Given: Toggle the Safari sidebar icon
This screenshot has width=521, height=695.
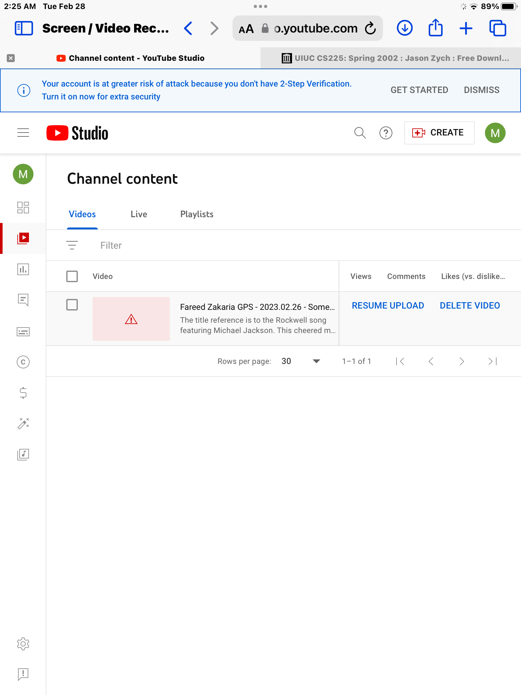Looking at the screenshot, I should pos(24,28).
